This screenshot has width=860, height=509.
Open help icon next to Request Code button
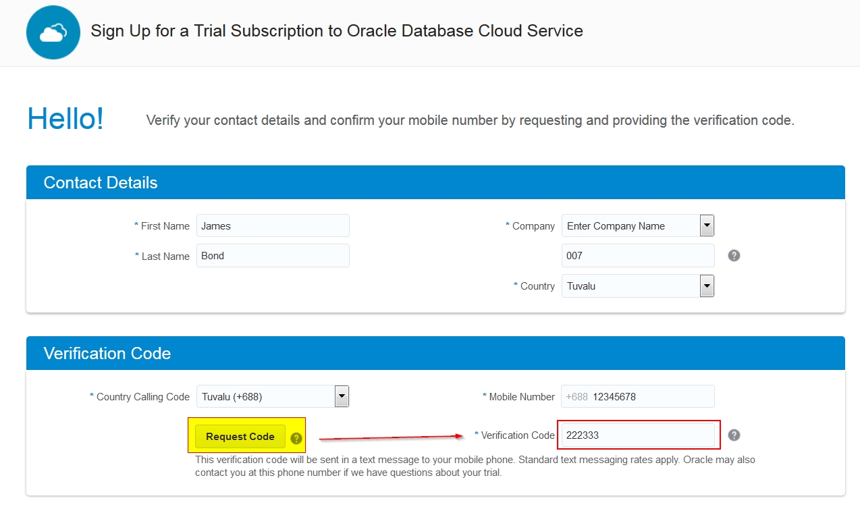point(296,438)
